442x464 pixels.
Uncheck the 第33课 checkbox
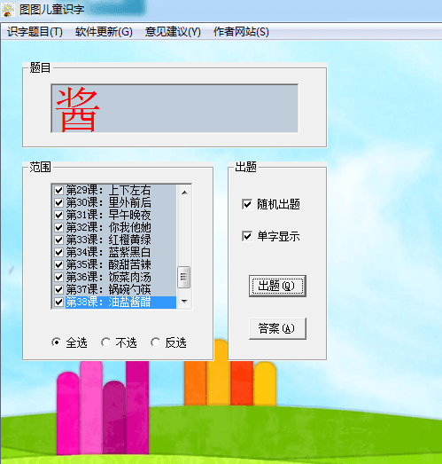point(58,240)
